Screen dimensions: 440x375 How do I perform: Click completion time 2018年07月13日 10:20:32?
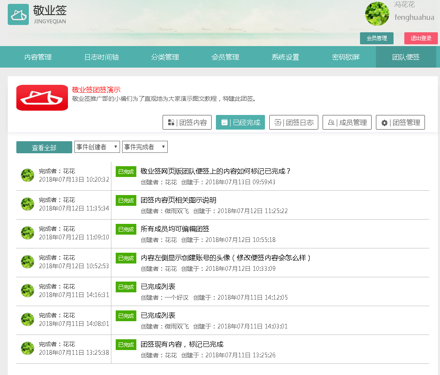[74, 180]
